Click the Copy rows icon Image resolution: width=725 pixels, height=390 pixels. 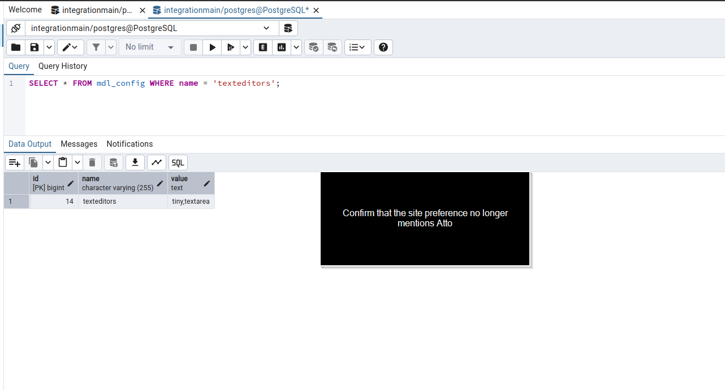pyautogui.click(x=33, y=163)
